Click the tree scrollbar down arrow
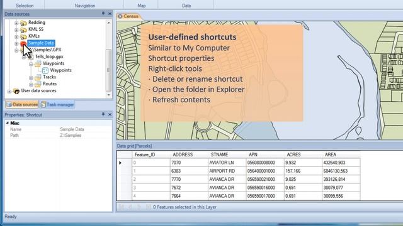The image size is (403, 226). [109, 95]
